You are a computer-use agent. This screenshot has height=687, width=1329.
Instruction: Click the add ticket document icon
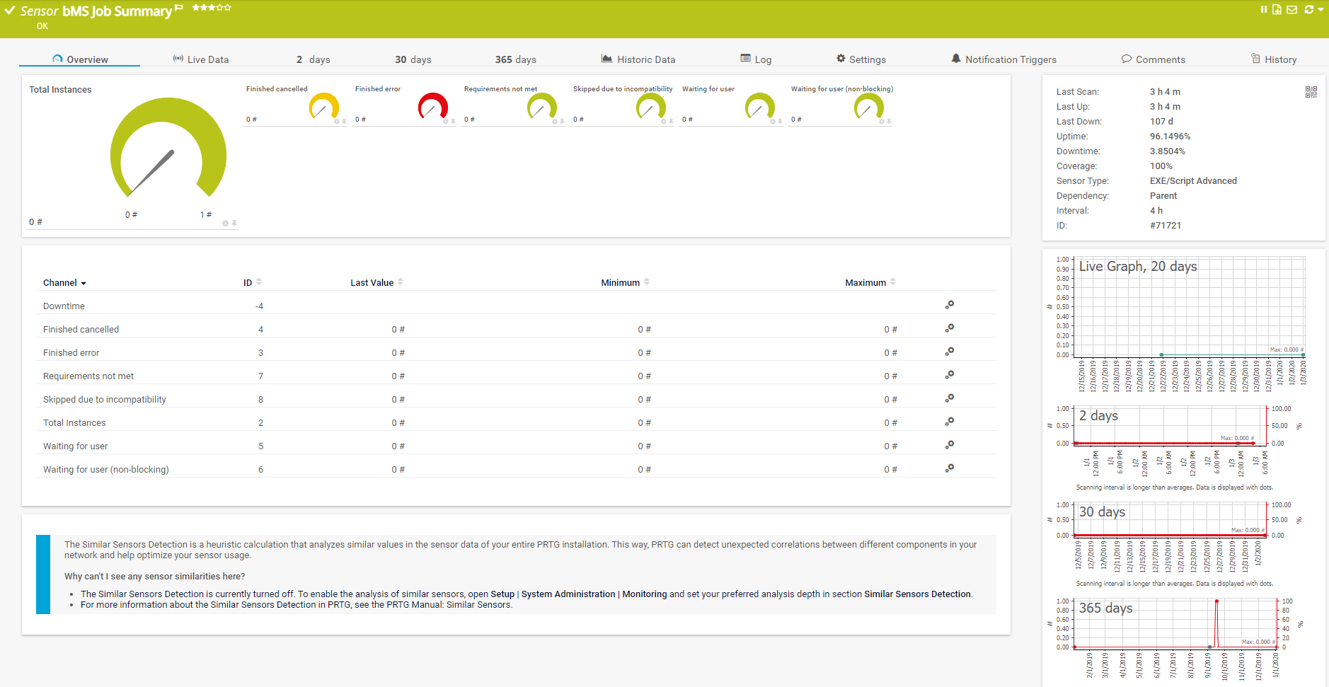[1277, 9]
